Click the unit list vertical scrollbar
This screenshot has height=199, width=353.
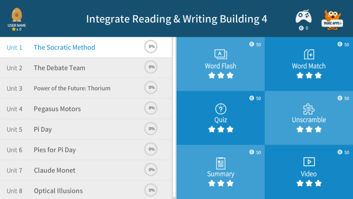point(174,118)
